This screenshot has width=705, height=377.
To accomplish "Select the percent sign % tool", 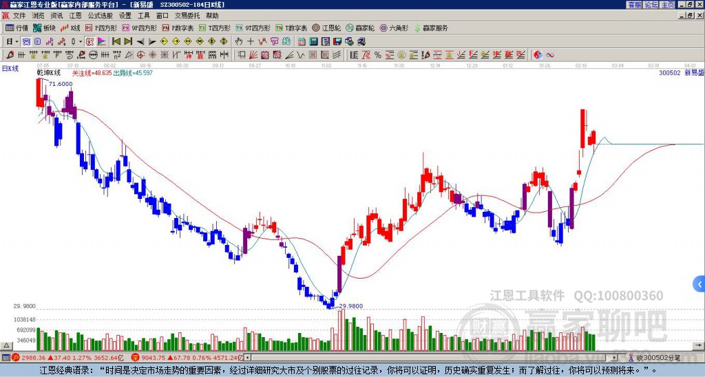I will click(378, 55).
